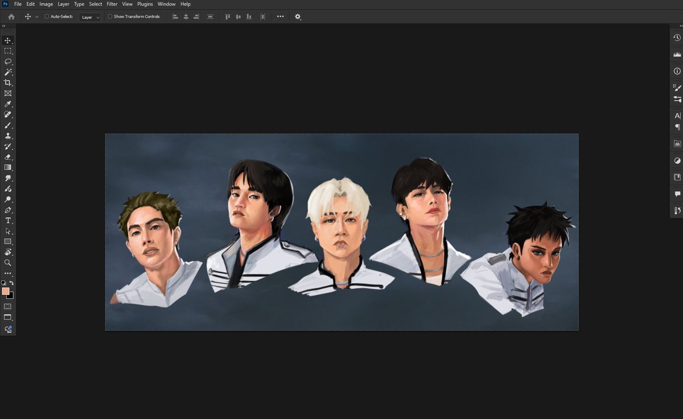Open the Info panel icon
Image resolution: width=683 pixels, height=419 pixels.
click(x=677, y=71)
